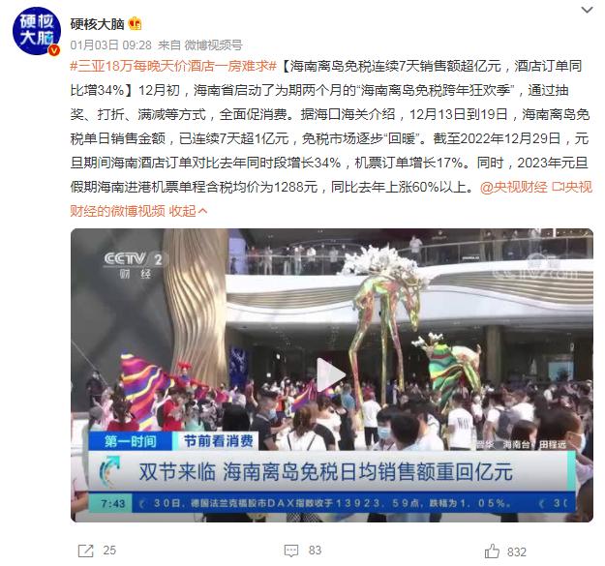Open the @央视财经 mention
Image resolution: width=605 pixels, height=566 pixels.
[514, 187]
